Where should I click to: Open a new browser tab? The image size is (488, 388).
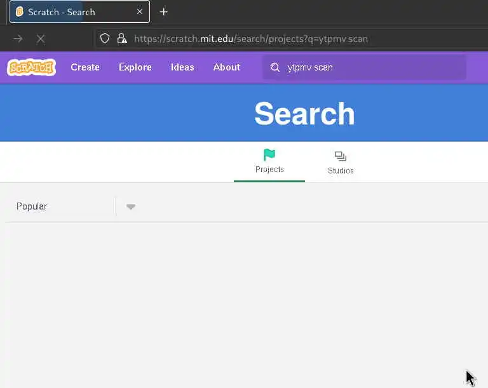(163, 12)
